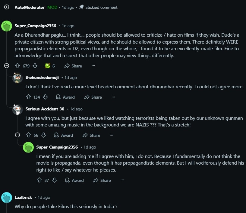Open the thehundredemoji user profile
The image size is (246, 213).
click(42, 77)
